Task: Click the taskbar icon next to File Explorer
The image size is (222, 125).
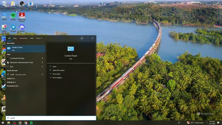Action: click(x=14, y=123)
